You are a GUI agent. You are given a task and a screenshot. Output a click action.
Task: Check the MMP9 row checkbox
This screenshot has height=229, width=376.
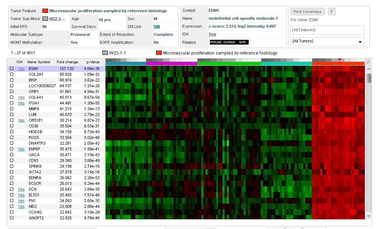(x=11, y=109)
